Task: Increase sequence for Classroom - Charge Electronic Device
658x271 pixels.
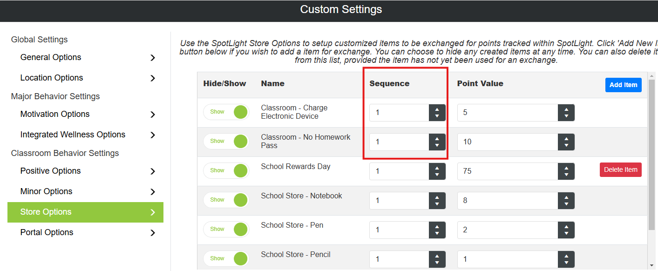Action: point(437,109)
